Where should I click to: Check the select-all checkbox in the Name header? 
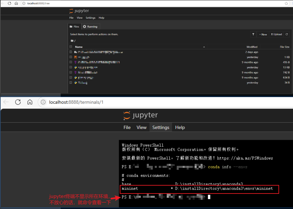point(70,46)
